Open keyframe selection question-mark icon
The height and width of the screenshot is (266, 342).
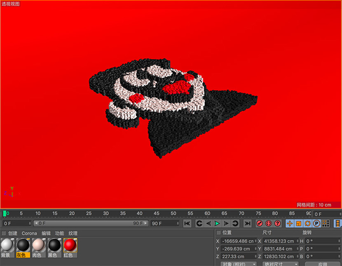tap(277, 224)
